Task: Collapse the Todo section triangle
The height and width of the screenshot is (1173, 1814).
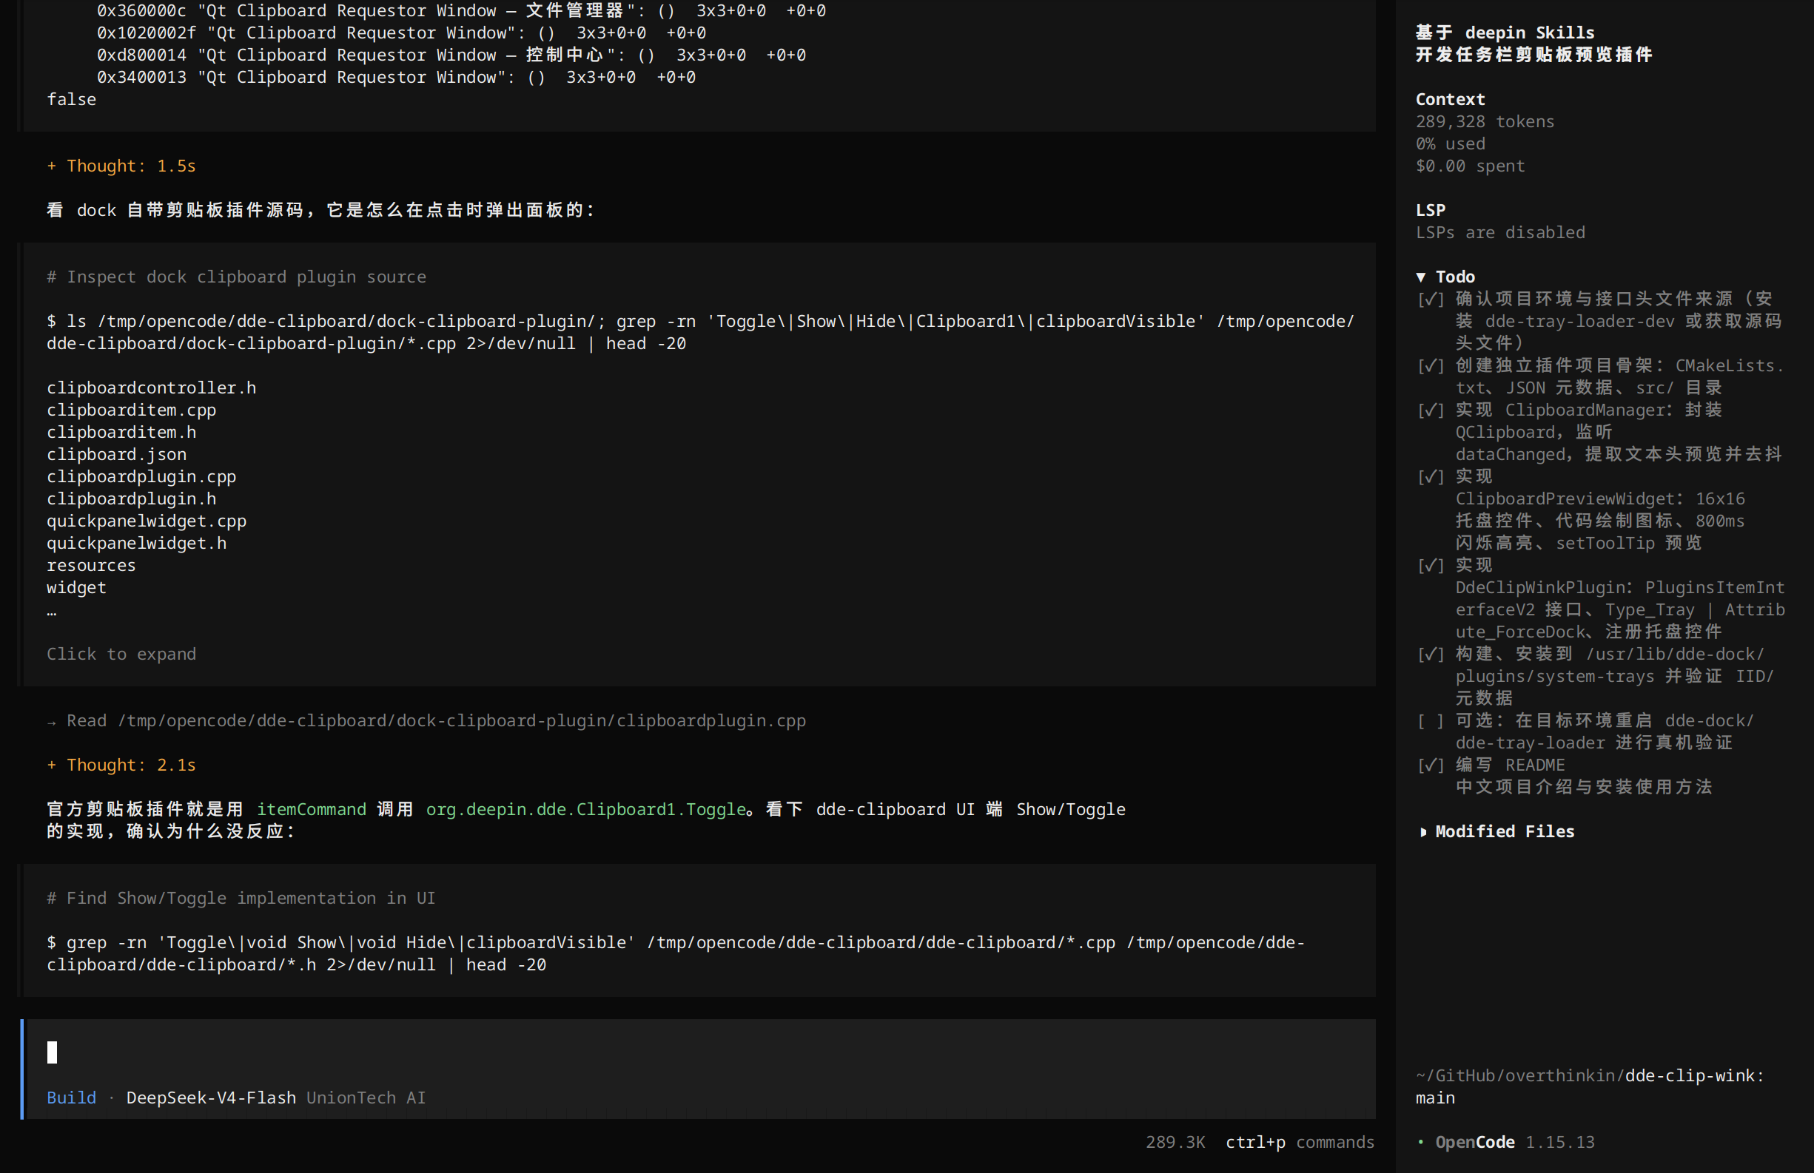Action: [1421, 277]
